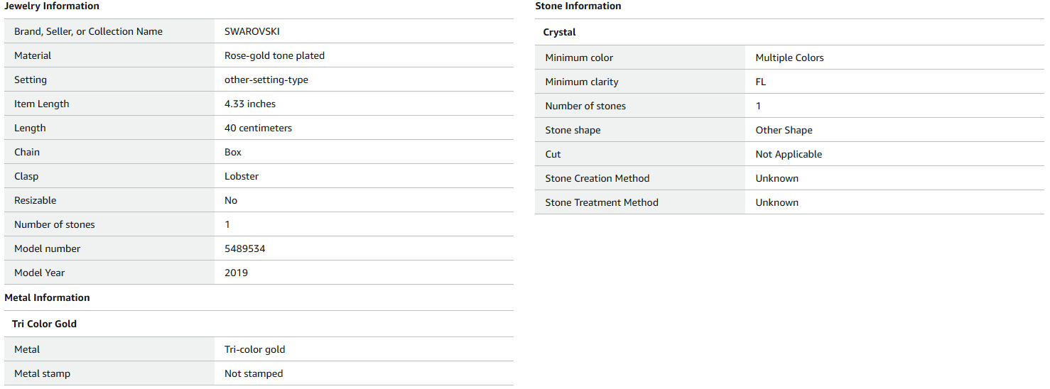This screenshot has width=1050, height=389.
Task: Click the Stone Creation Method label
Action: (x=597, y=178)
